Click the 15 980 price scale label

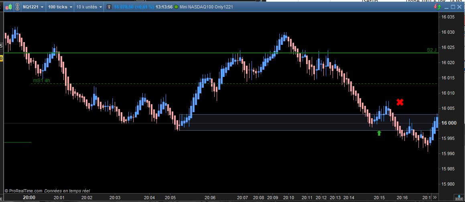point(448,184)
